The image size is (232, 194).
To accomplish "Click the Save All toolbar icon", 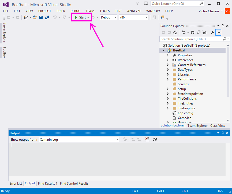I will pyautogui.click(x=47, y=17).
